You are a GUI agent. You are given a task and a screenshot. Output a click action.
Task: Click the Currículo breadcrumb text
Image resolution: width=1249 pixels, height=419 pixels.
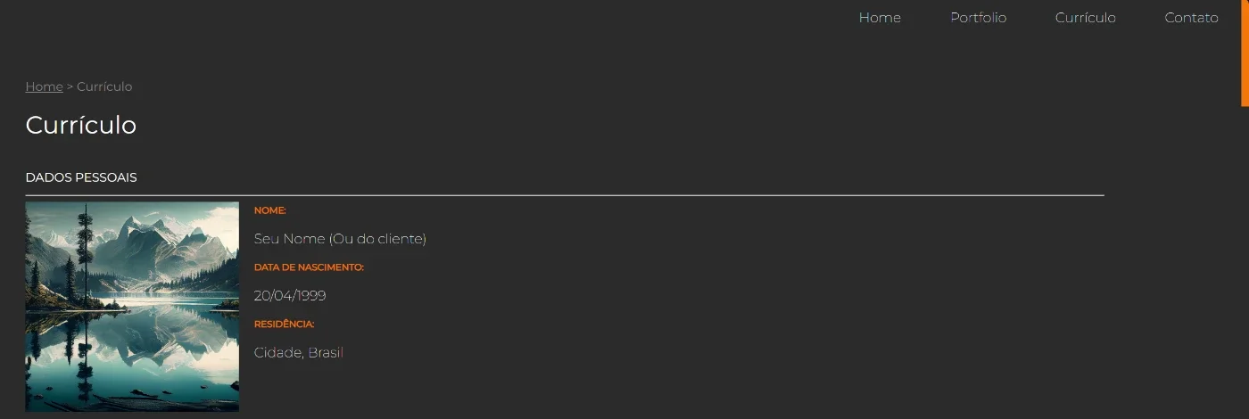104,86
